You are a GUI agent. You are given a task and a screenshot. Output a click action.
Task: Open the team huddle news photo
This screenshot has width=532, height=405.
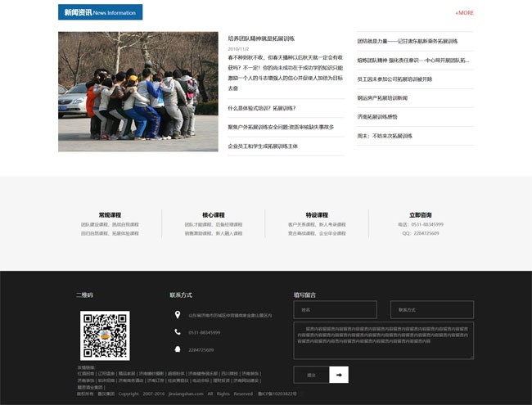click(x=138, y=92)
